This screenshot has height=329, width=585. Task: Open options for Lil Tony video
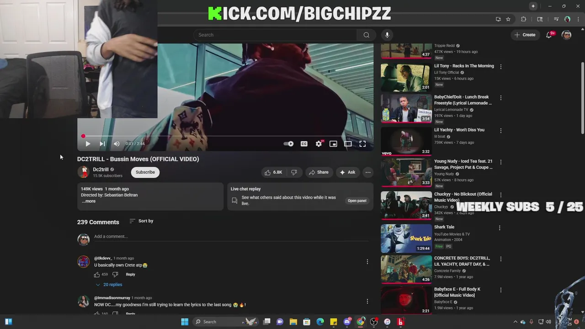pyautogui.click(x=500, y=67)
